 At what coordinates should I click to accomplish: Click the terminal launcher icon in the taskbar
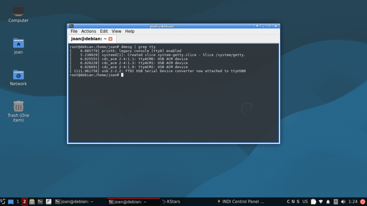[40, 202]
